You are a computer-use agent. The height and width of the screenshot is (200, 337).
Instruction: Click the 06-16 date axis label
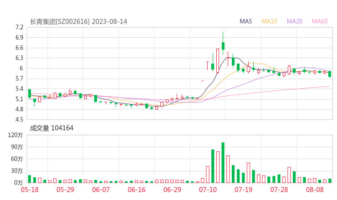click(x=137, y=190)
